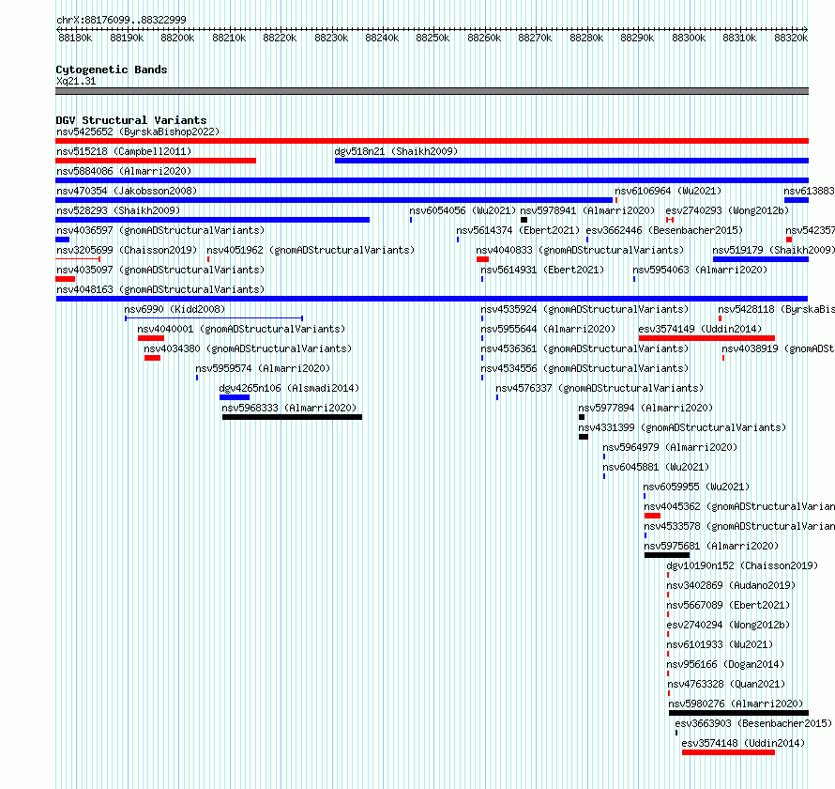
Task: Open the nsv5667089 (Ebert2021) label
Action: [728, 605]
